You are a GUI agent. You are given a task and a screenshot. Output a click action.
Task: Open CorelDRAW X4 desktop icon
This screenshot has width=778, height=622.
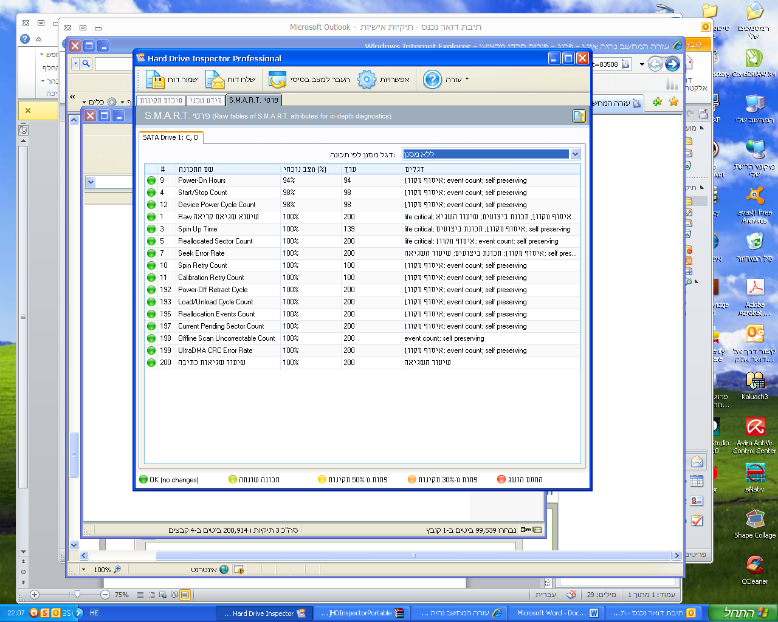[754, 63]
